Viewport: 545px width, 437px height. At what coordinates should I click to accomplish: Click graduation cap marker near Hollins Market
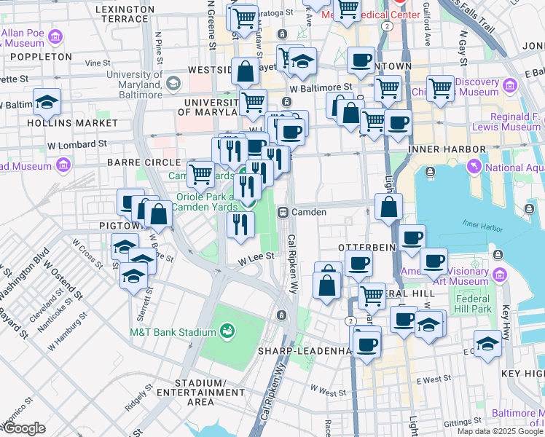[47, 102]
